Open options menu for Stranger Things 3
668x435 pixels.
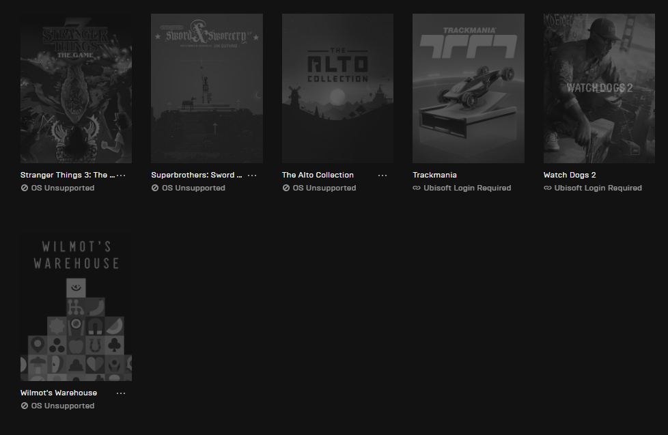pyautogui.click(x=121, y=176)
